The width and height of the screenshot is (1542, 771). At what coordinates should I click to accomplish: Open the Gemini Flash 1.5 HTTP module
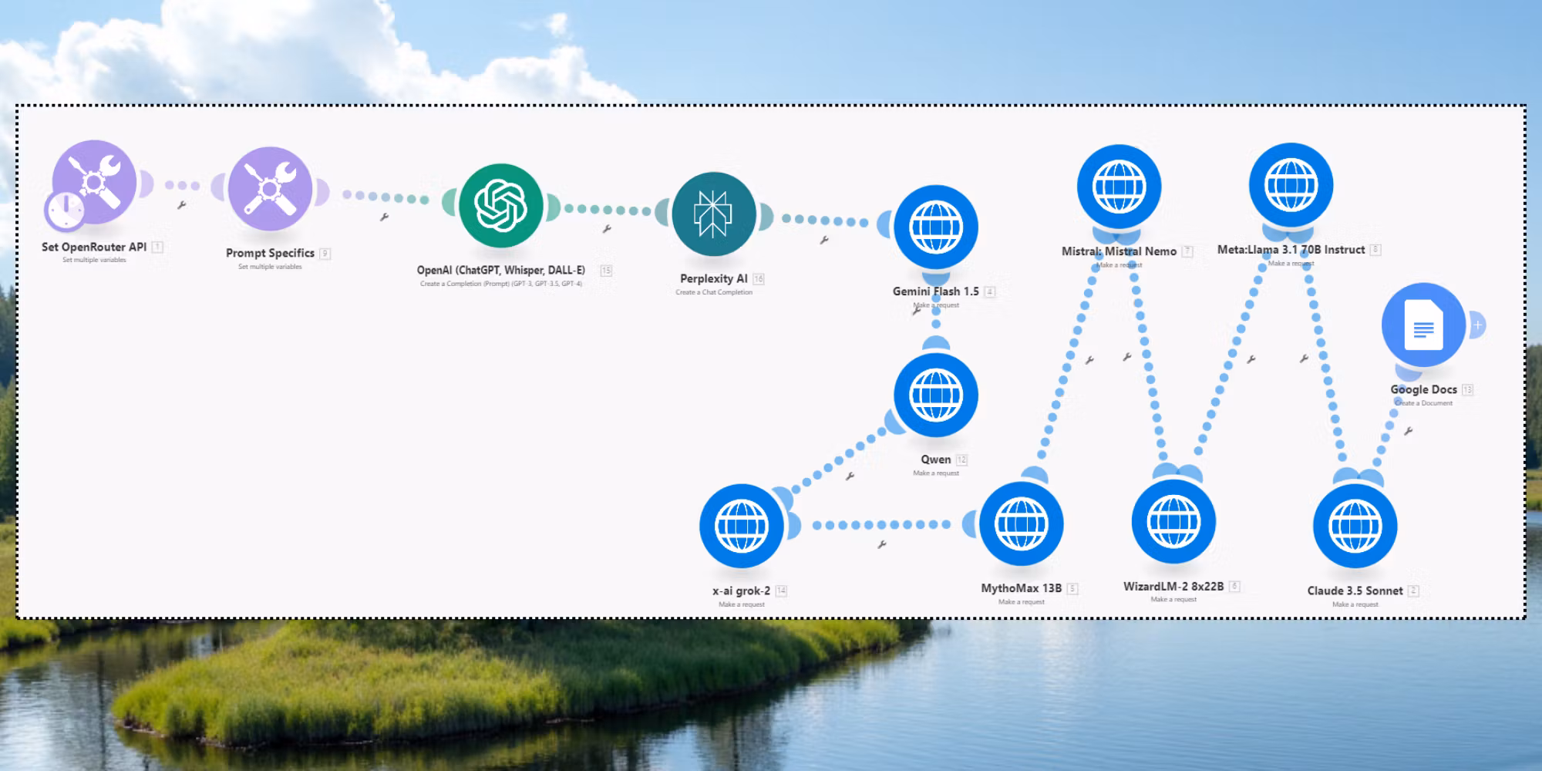point(936,227)
